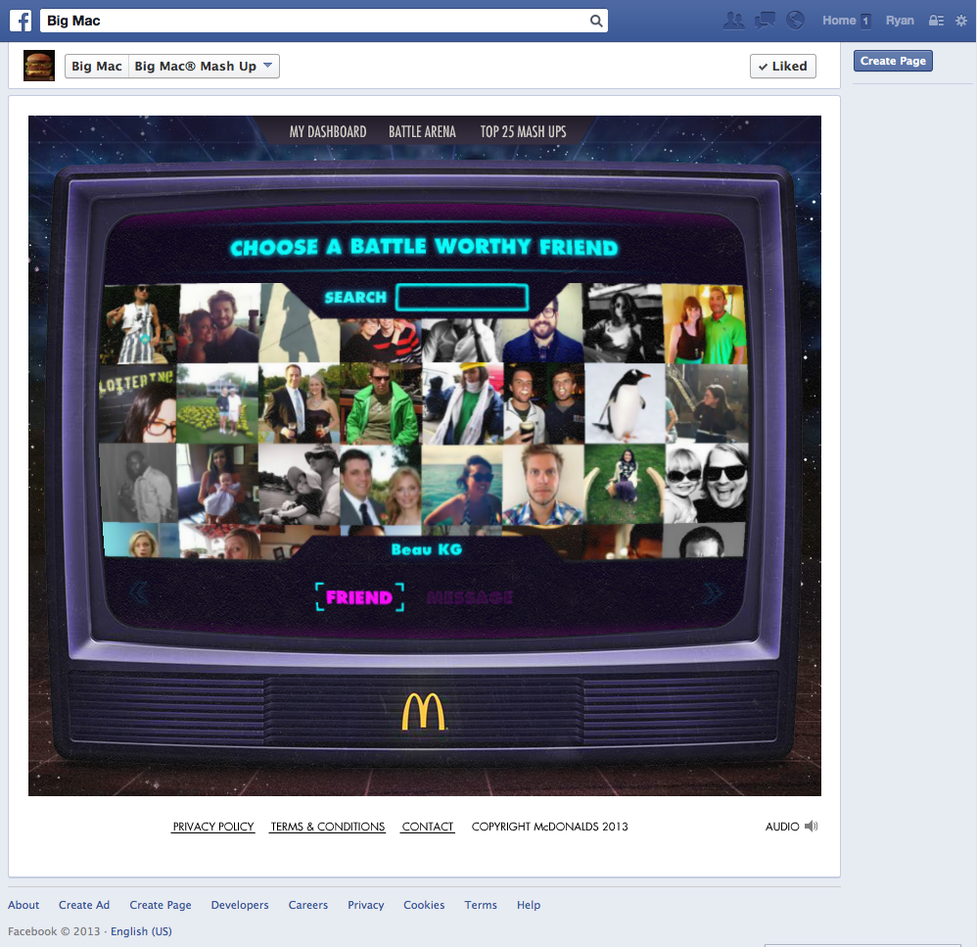977x947 pixels.
Task: Select the MESSAGE step tab
Action: pyautogui.click(x=470, y=597)
